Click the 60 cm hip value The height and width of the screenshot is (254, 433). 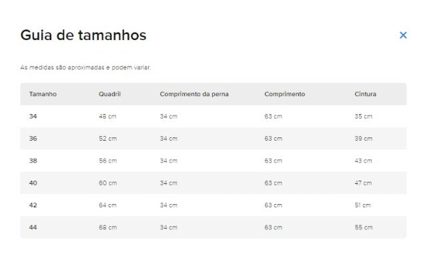click(107, 183)
